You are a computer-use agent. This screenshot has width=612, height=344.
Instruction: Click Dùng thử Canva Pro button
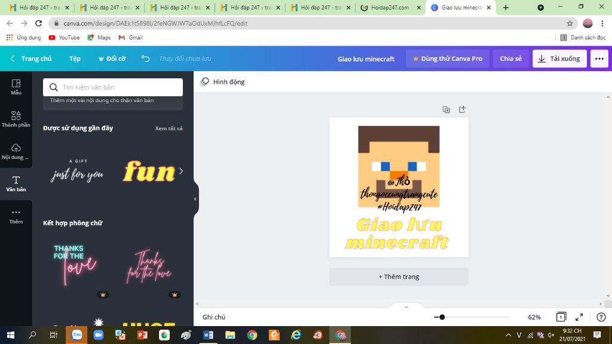click(447, 59)
